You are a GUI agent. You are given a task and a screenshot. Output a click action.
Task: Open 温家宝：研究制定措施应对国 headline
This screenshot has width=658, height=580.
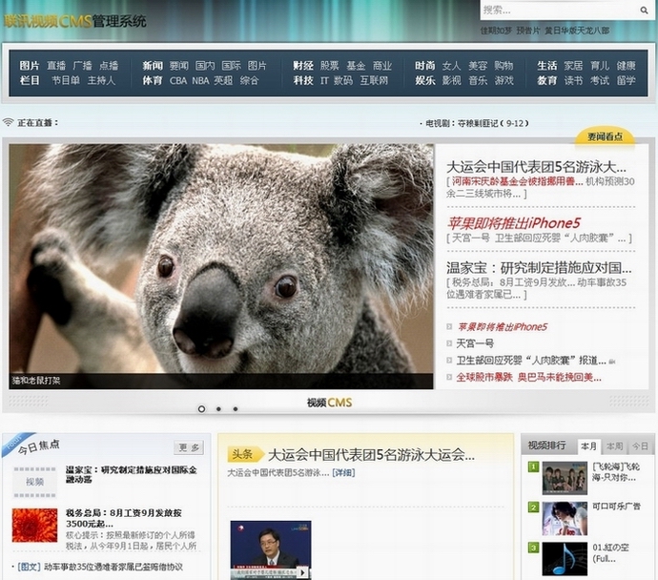point(539,268)
